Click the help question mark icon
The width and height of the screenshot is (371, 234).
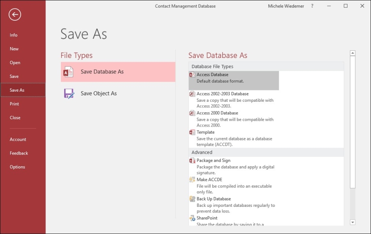tap(312, 6)
